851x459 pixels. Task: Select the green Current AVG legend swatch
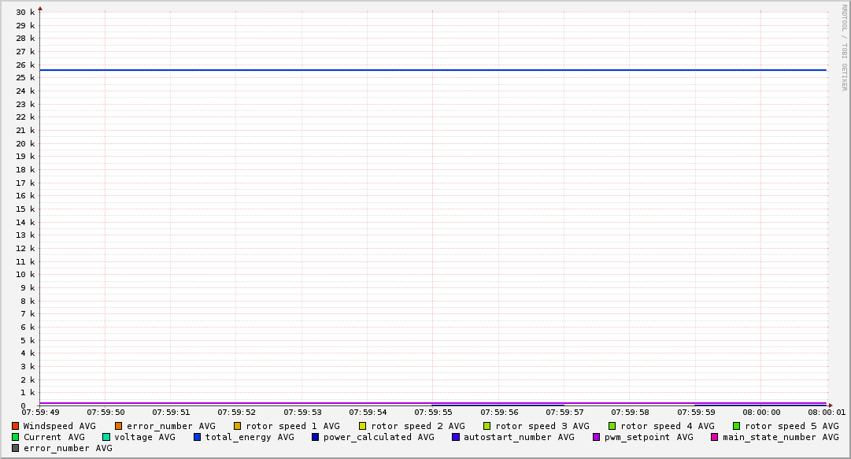coord(15,437)
